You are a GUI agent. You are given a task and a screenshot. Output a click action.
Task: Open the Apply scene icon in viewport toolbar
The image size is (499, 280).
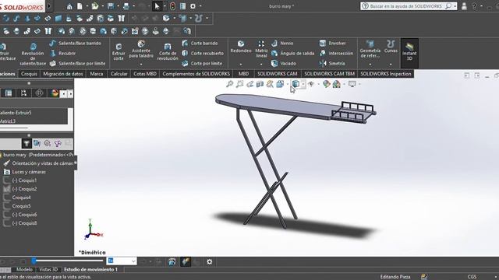(x=337, y=84)
